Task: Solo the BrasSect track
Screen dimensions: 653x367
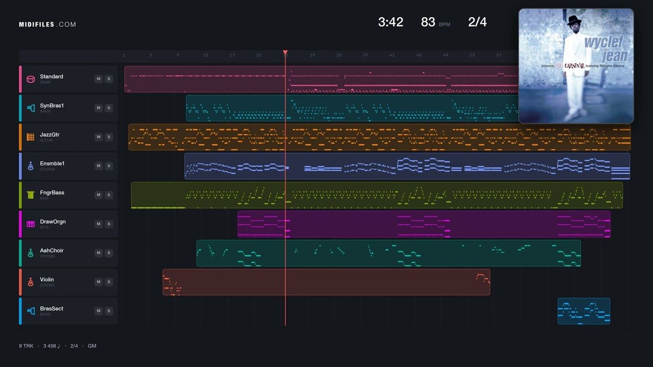Action: coord(109,311)
